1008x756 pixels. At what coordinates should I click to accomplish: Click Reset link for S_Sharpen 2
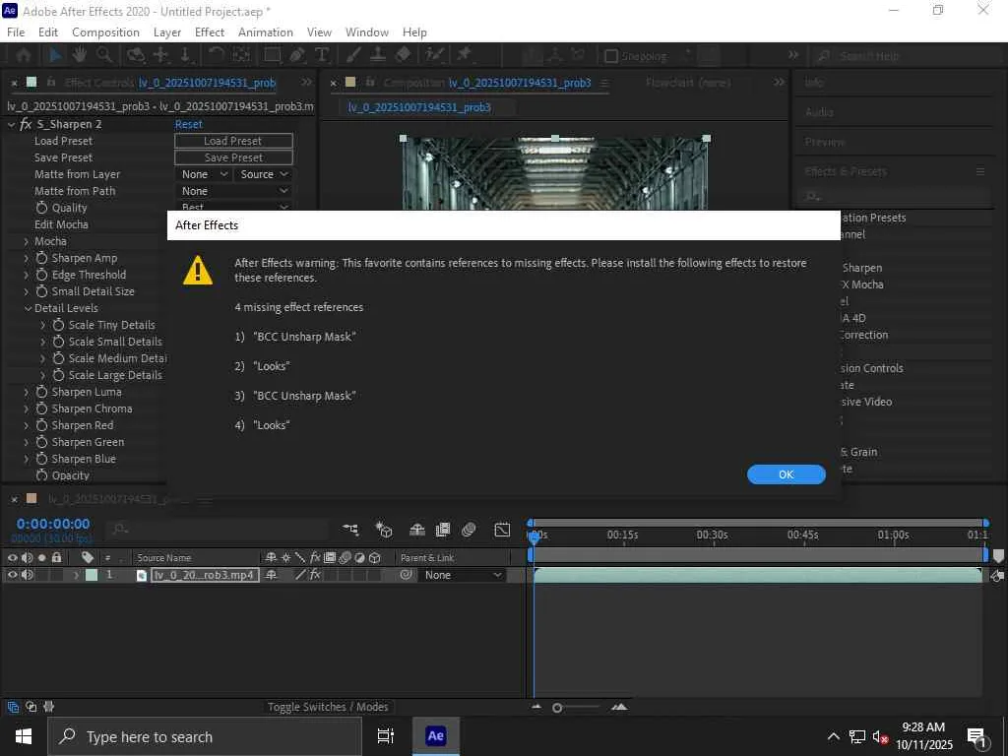188,124
